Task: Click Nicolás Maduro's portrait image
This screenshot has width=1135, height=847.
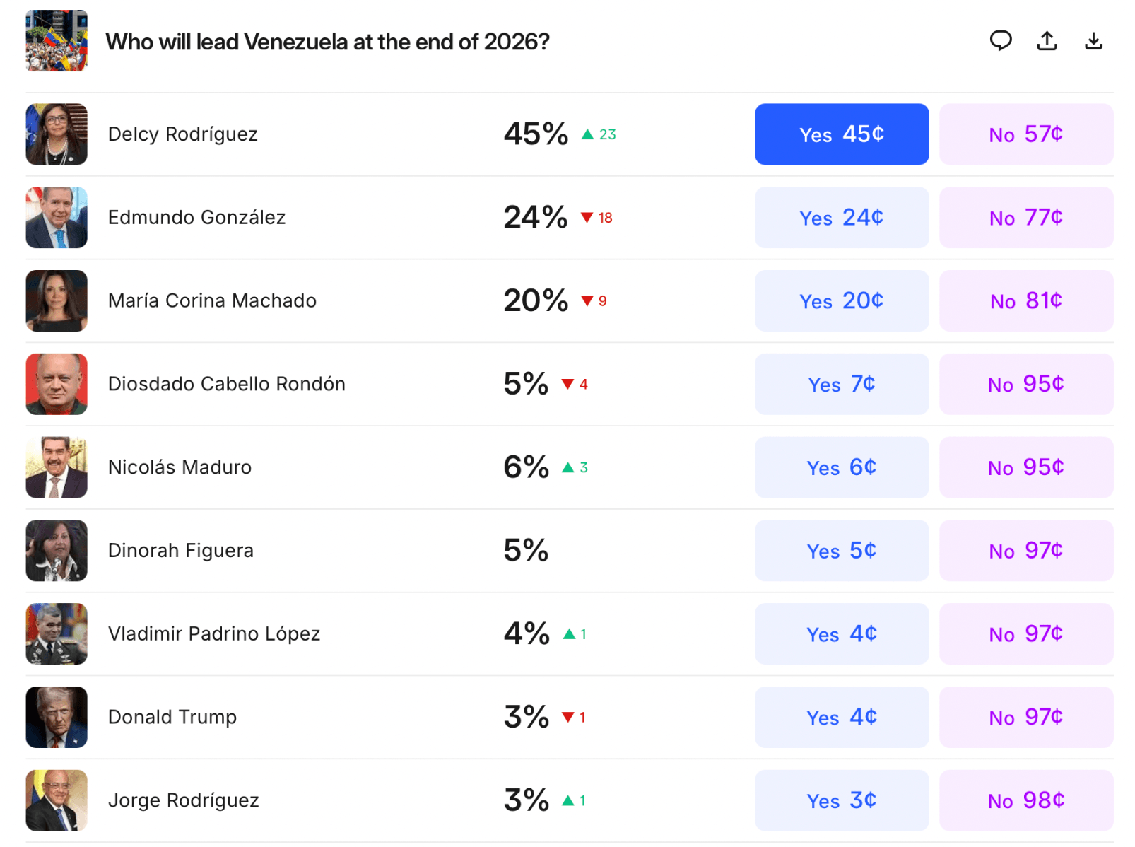Action: click(x=57, y=467)
